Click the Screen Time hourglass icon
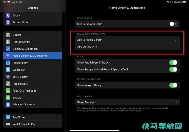189x132 pixels. pos(8,22)
